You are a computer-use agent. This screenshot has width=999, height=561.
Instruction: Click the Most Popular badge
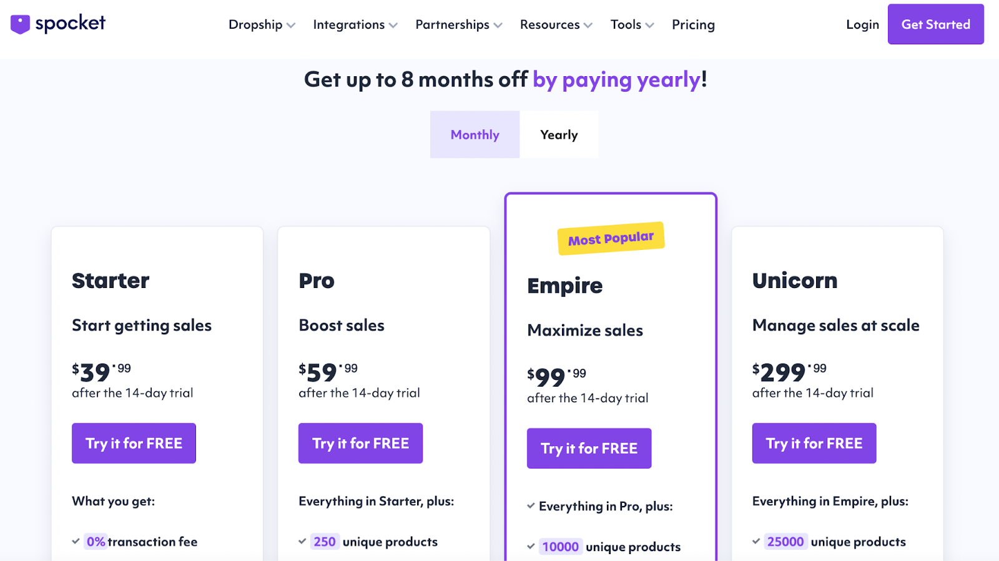pos(611,239)
